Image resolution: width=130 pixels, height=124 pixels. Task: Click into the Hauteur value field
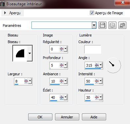[90, 97]
